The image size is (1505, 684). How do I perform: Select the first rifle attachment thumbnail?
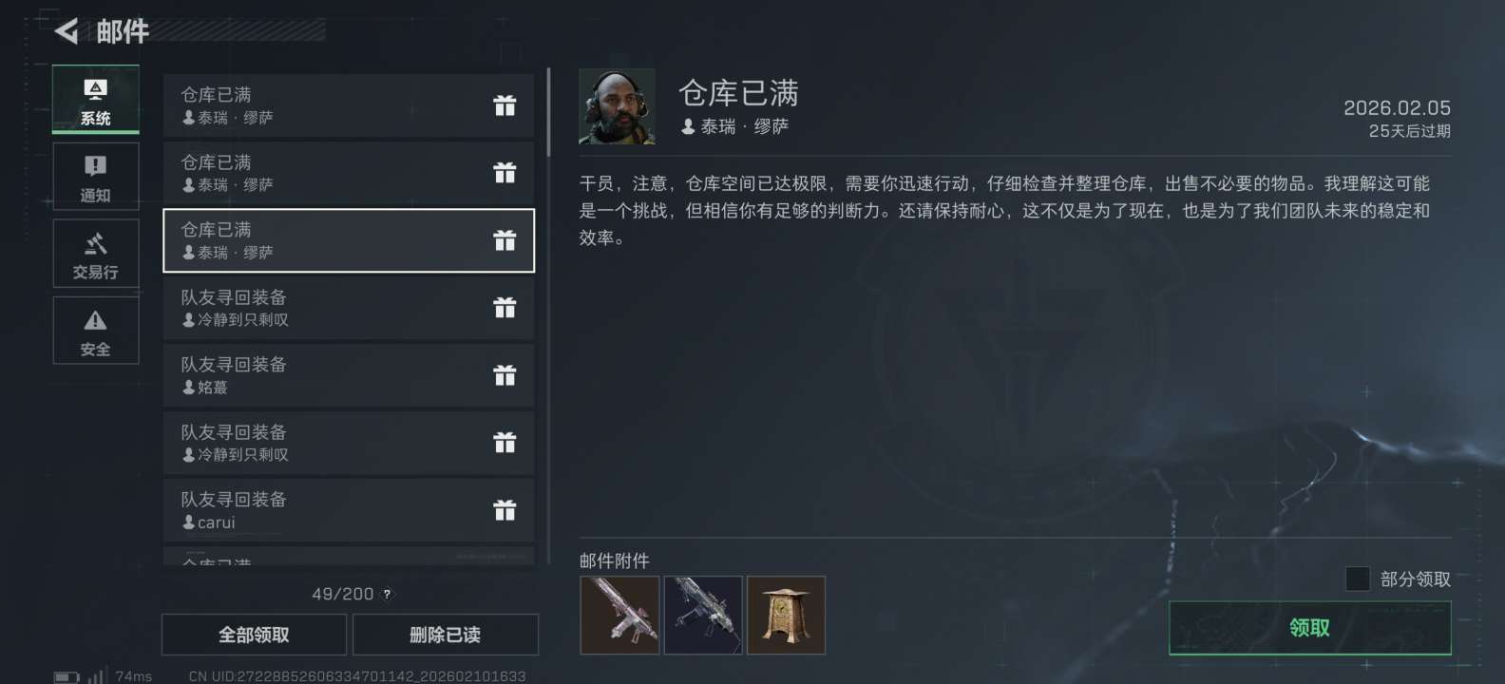pos(619,616)
